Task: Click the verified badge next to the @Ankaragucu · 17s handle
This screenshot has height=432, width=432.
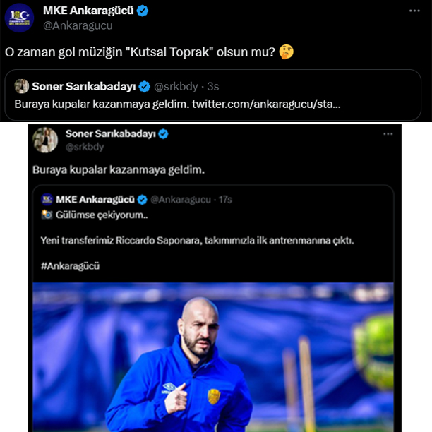Action: (141, 200)
